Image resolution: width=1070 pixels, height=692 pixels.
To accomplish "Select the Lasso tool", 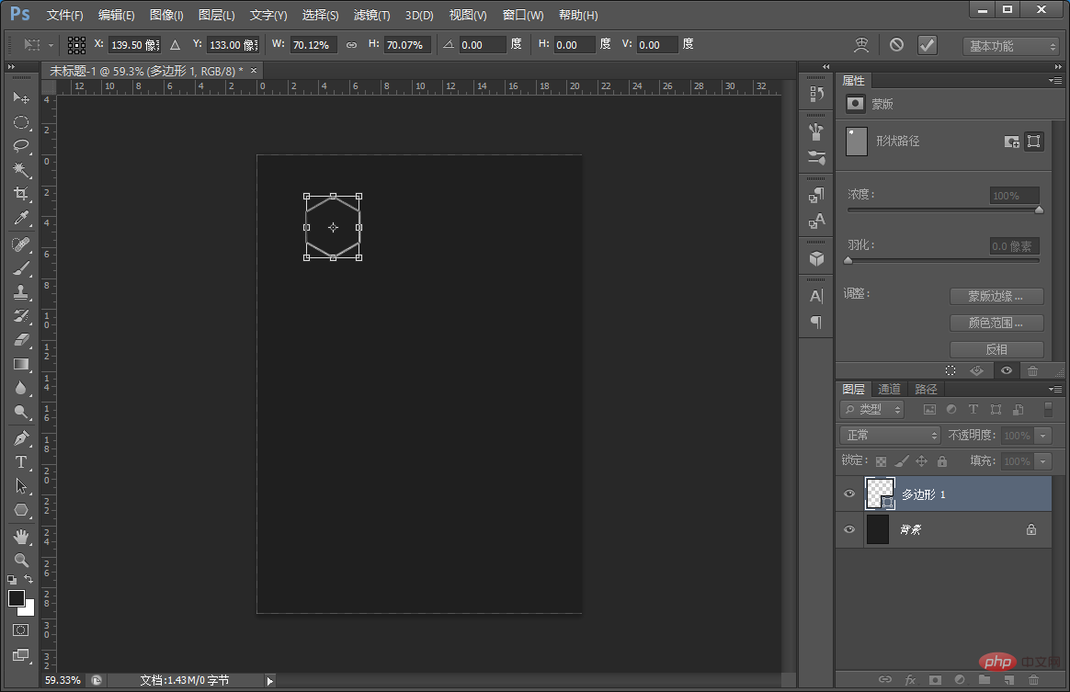I will (x=21, y=145).
